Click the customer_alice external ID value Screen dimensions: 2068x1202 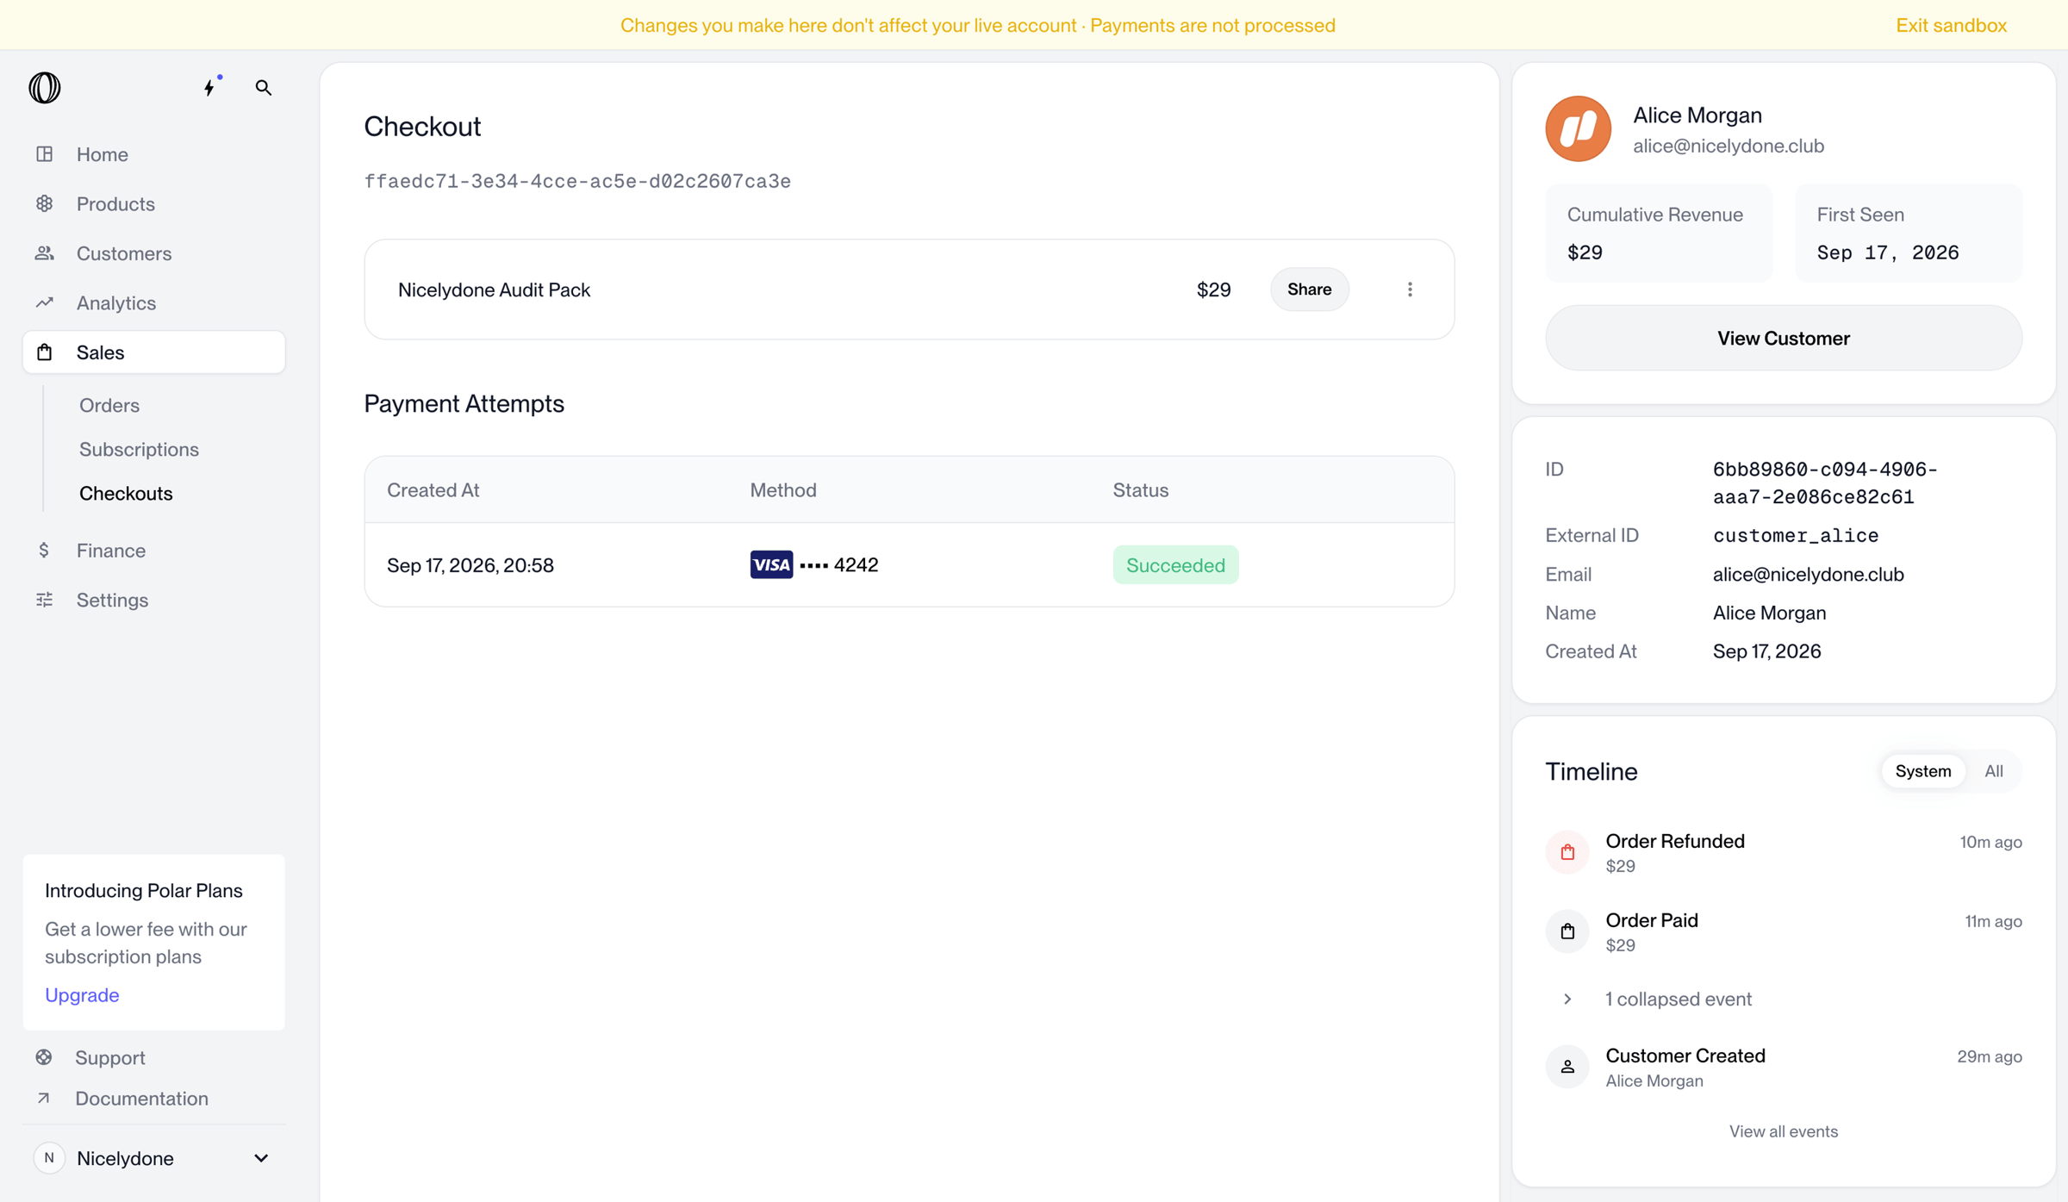click(1796, 535)
